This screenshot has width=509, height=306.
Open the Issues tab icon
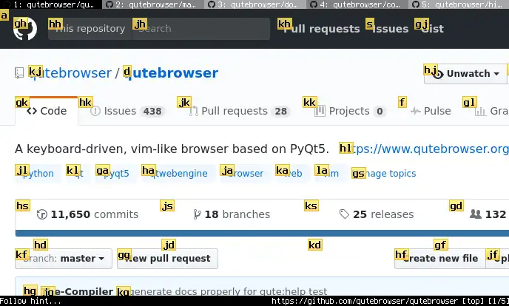(x=95, y=111)
